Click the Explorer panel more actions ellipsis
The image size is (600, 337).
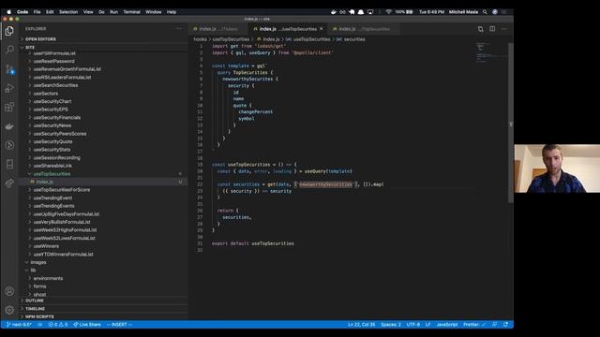point(179,29)
